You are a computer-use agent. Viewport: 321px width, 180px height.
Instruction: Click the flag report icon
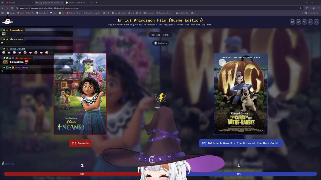[x=310, y=22]
